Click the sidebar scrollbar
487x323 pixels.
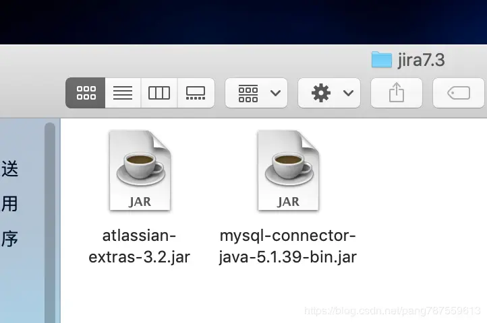pyautogui.click(x=50, y=223)
